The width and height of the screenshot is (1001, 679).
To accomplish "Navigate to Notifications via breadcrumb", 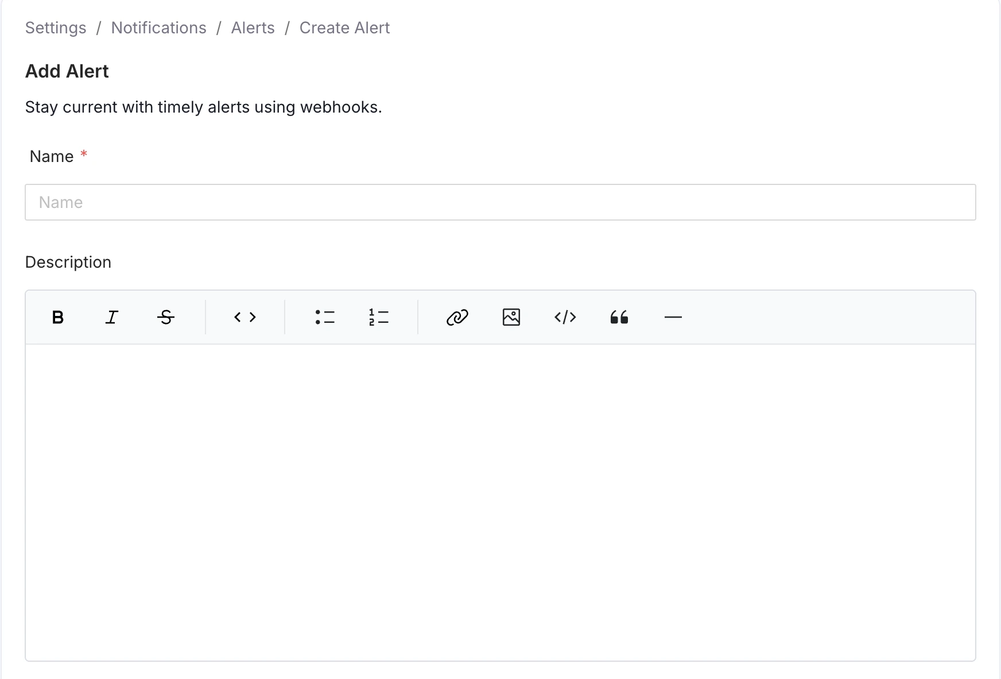I will pos(158,28).
